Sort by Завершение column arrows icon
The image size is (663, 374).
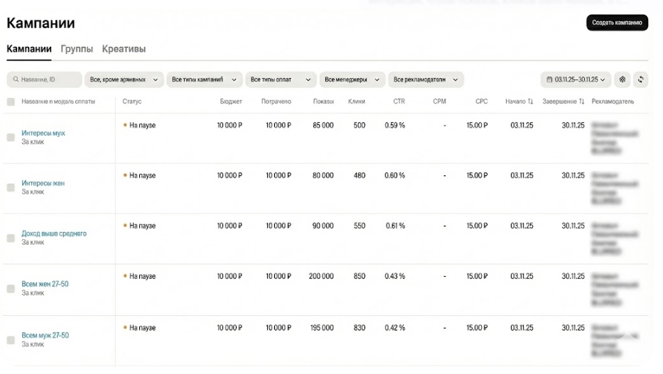click(581, 101)
